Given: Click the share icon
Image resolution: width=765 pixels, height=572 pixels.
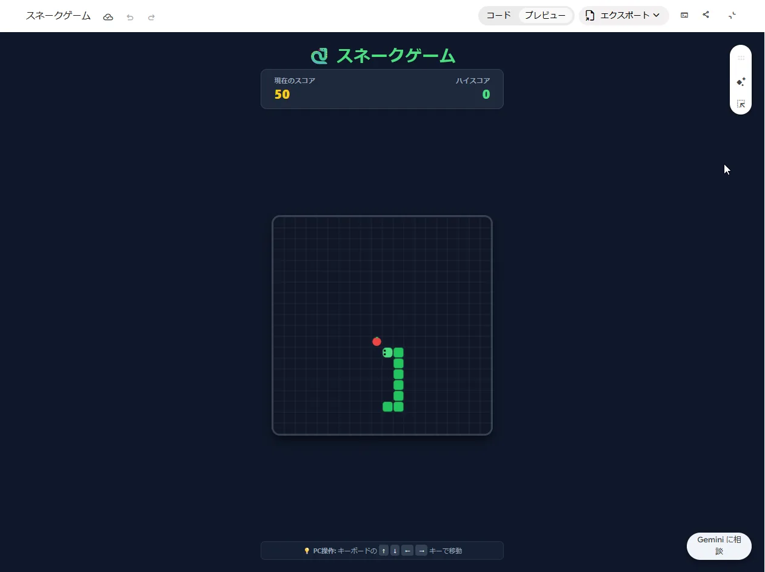Looking at the screenshot, I should [x=706, y=15].
